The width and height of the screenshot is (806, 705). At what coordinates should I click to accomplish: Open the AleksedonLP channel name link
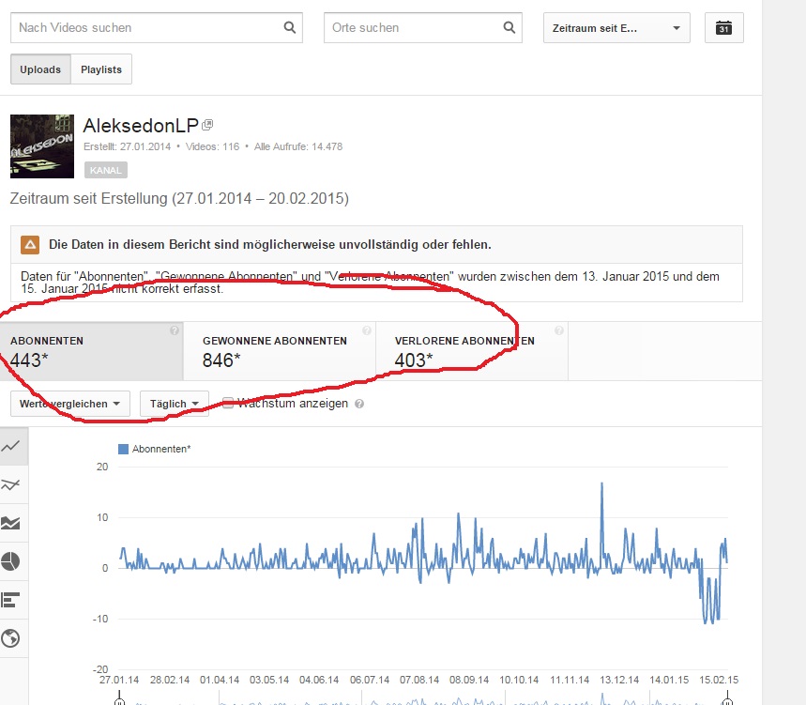[x=141, y=126]
